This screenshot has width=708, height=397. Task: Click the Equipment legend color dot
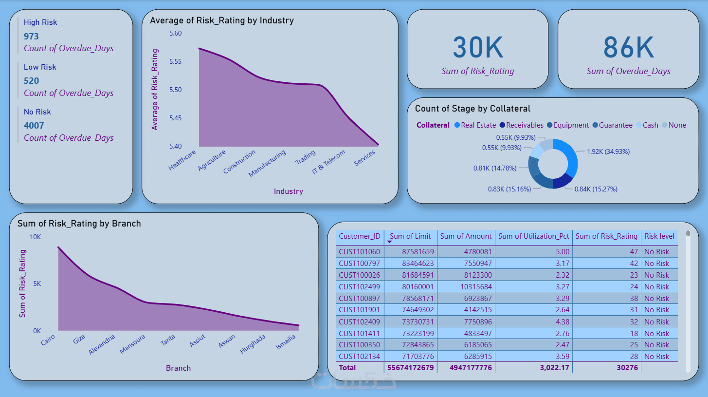[549, 125]
